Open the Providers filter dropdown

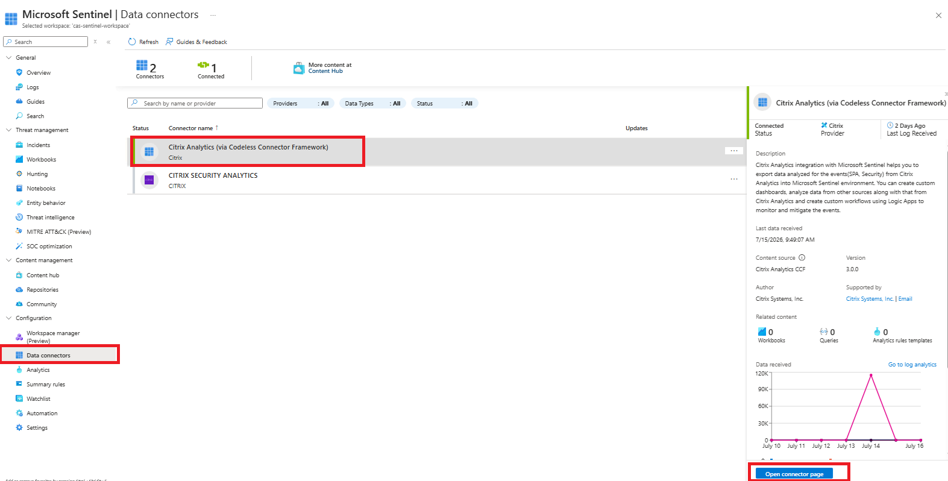(x=301, y=104)
